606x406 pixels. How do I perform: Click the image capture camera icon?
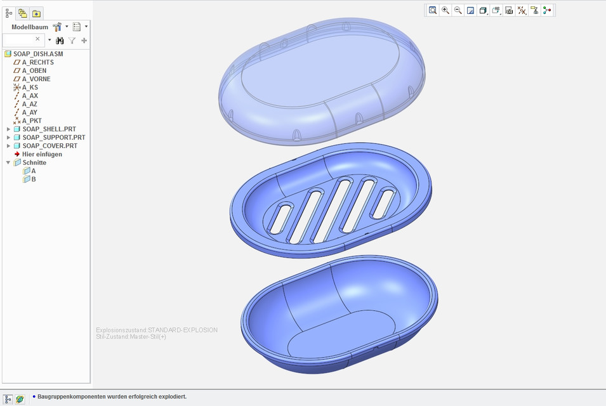pos(508,10)
